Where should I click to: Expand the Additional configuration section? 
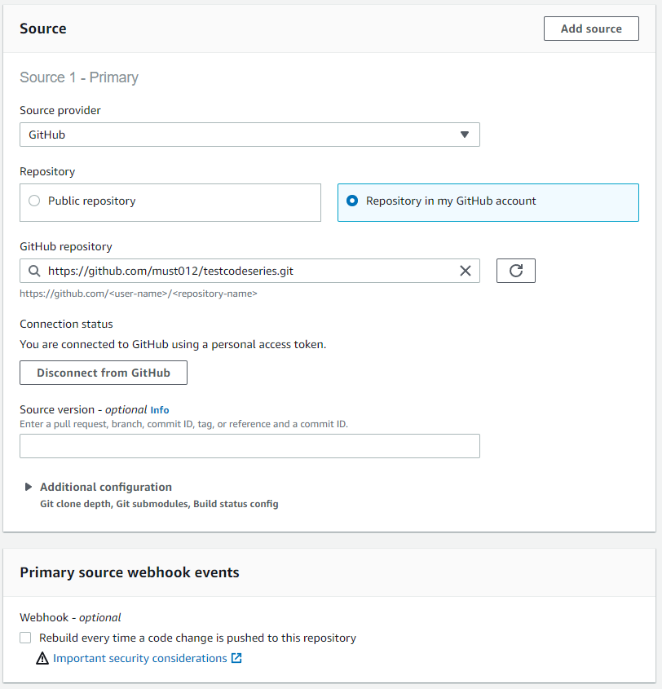(x=106, y=487)
